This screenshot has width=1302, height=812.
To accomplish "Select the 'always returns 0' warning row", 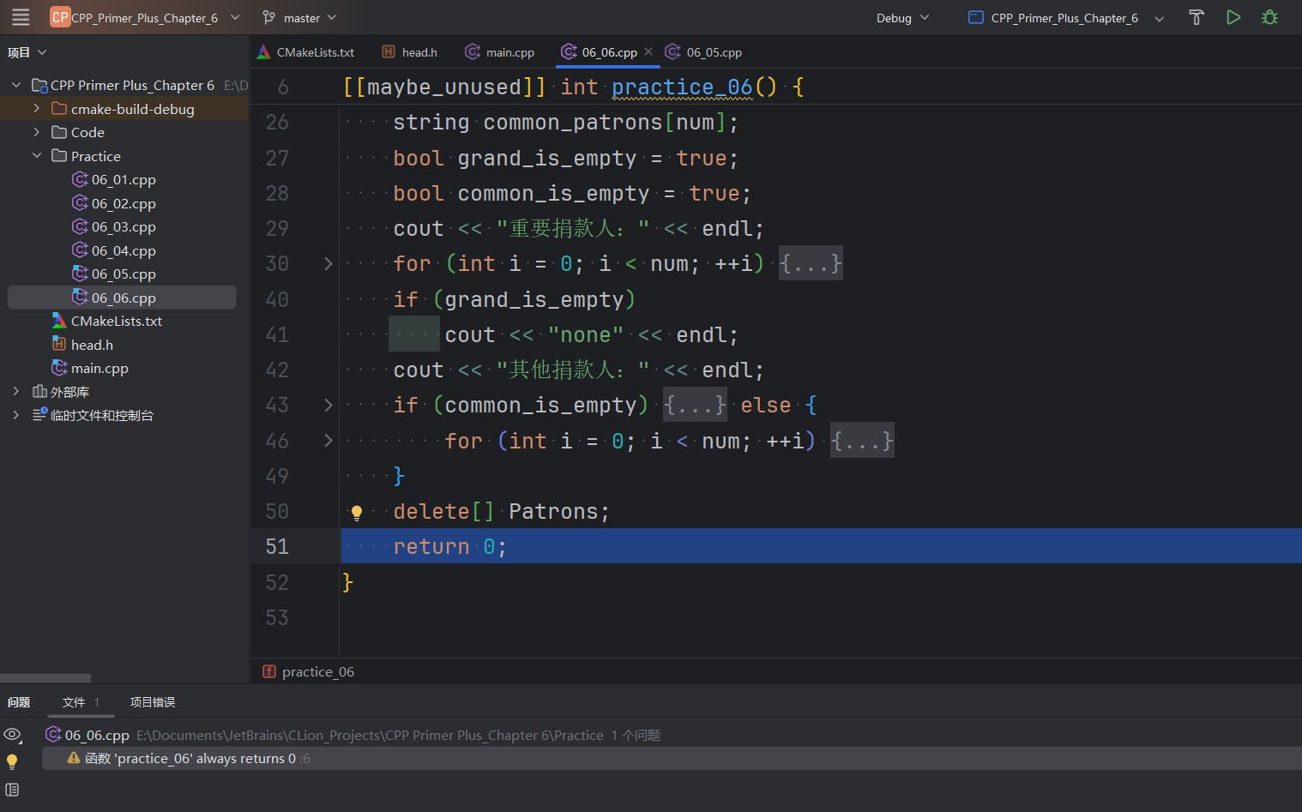I will tap(672, 759).
